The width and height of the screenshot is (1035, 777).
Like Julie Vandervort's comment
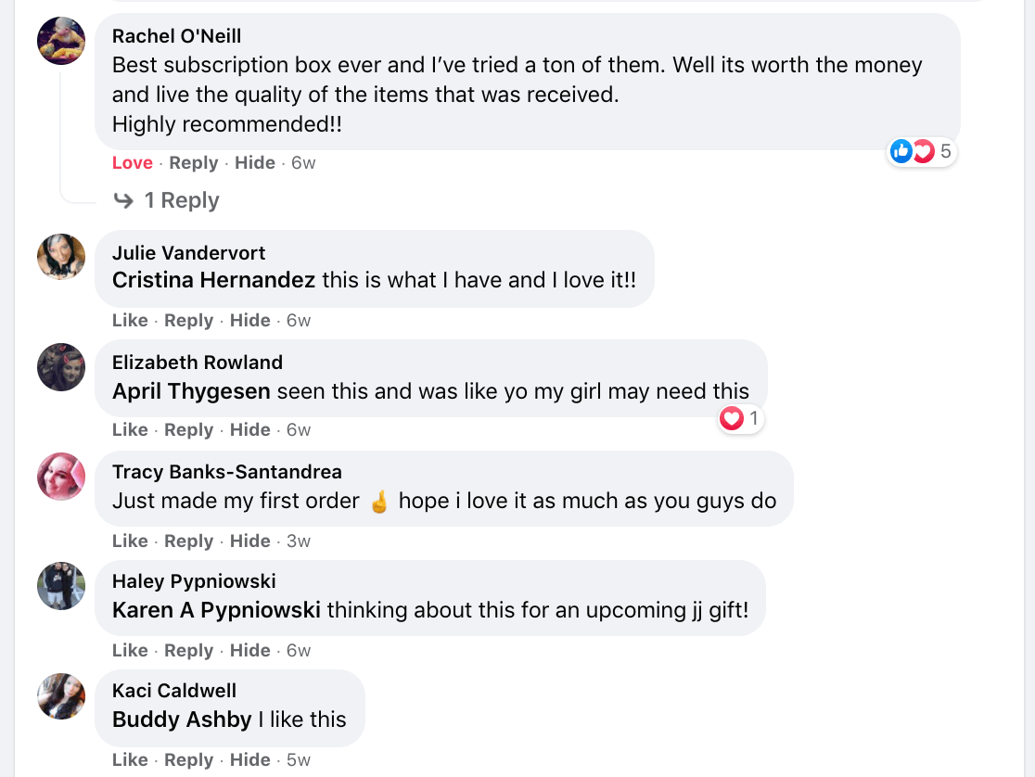pyautogui.click(x=130, y=321)
